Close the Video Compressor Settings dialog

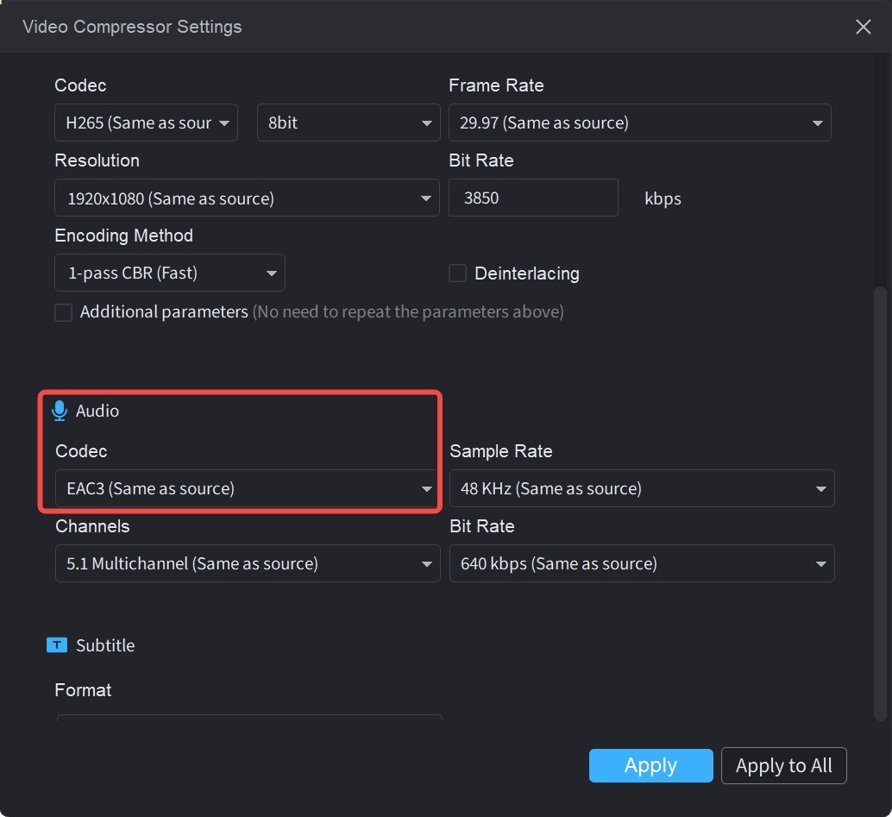pos(863,27)
